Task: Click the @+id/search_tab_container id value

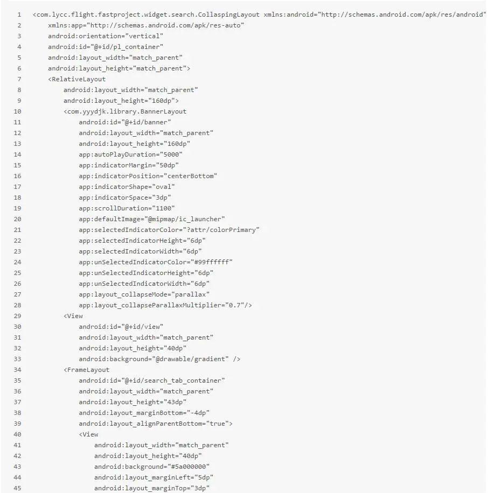Action: (173, 381)
